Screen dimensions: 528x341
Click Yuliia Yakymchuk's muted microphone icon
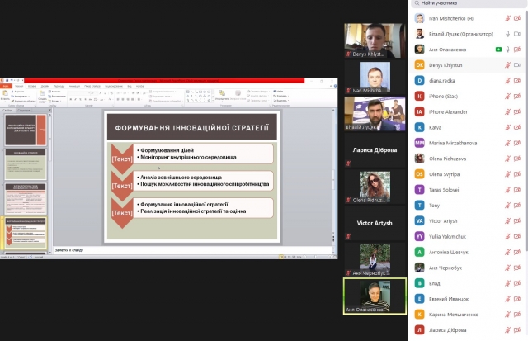tap(507, 236)
